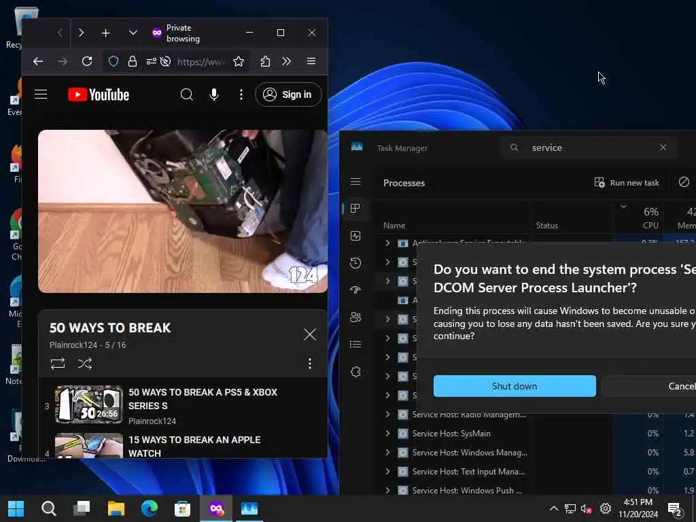The image size is (696, 522).
Task: Expand the Antimalware Service Executable row
Action: (x=387, y=243)
